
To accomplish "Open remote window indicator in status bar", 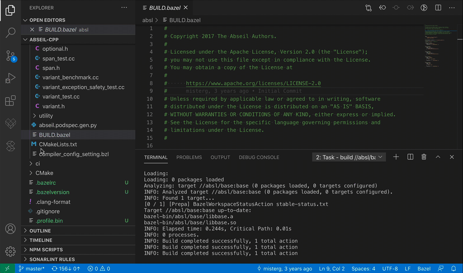I will tap(7, 268).
